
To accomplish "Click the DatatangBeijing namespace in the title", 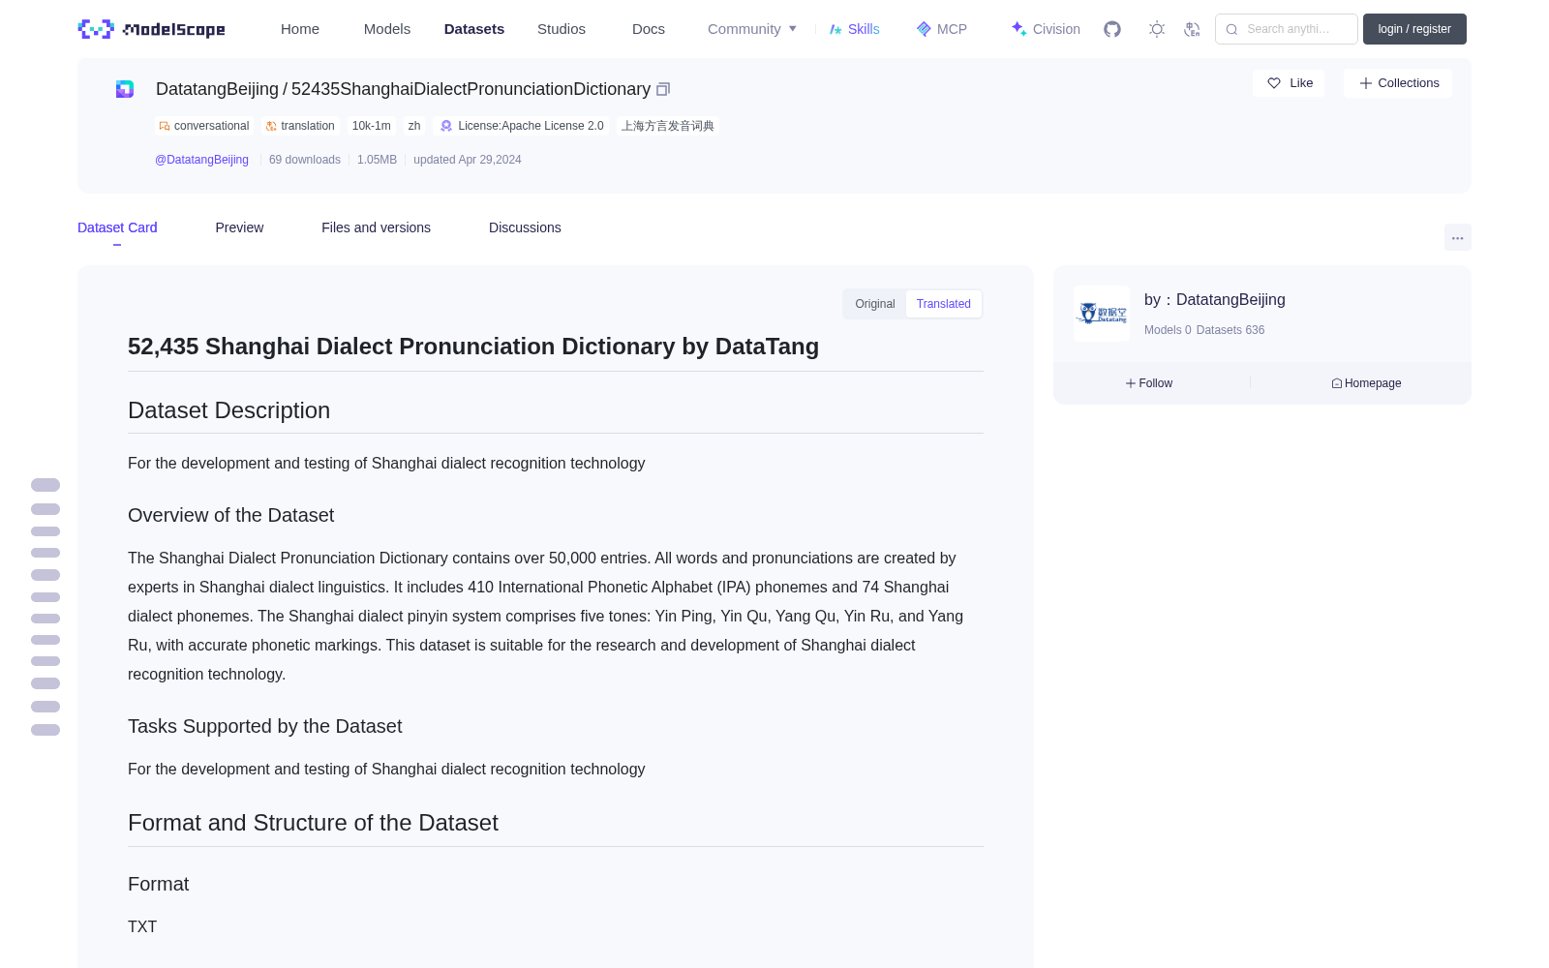I will (x=217, y=89).
